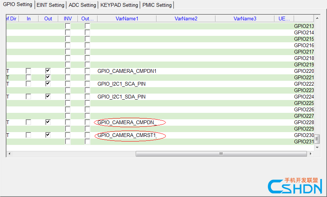This screenshot has width=327, height=197.
Task: Check the INV checkbox for GPIO231
Action: [68, 142]
